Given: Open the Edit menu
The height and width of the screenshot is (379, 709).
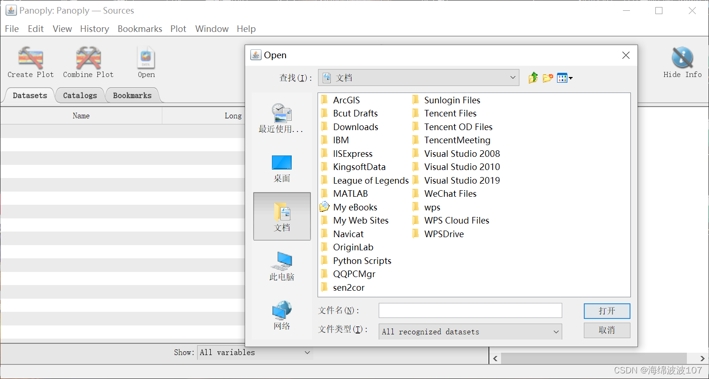Looking at the screenshot, I should [x=36, y=29].
